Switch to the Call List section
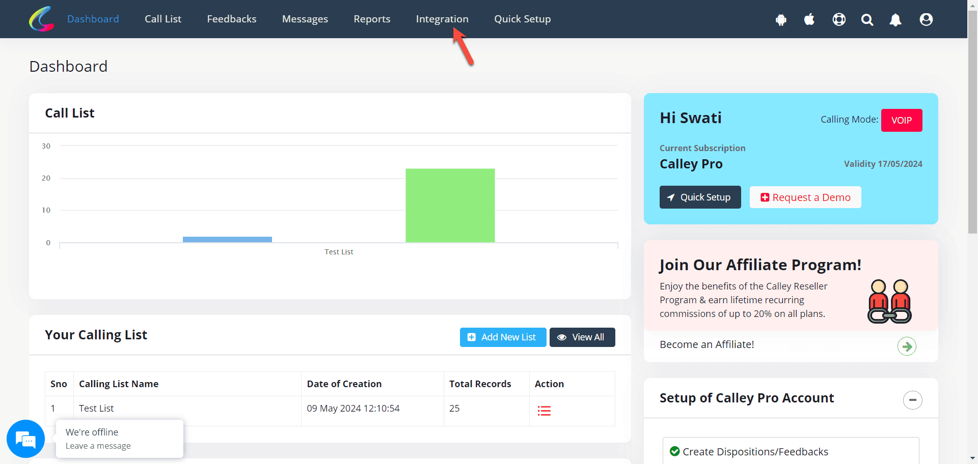The height and width of the screenshot is (464, 978). (162, 19)
